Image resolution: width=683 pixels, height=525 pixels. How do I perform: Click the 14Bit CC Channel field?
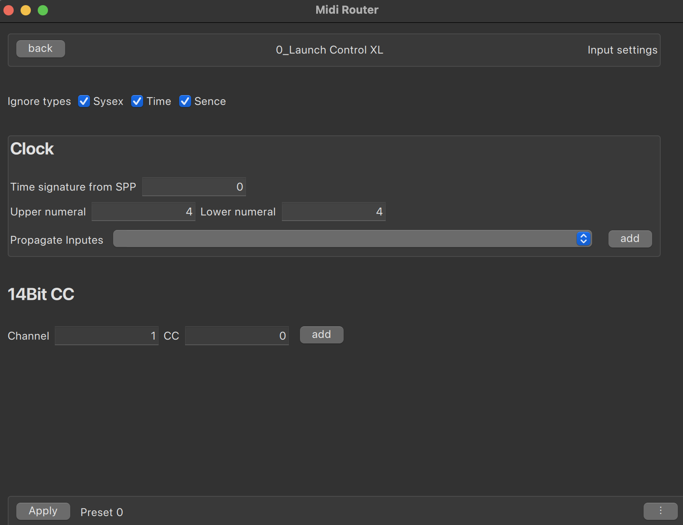(x=106, y=336)
